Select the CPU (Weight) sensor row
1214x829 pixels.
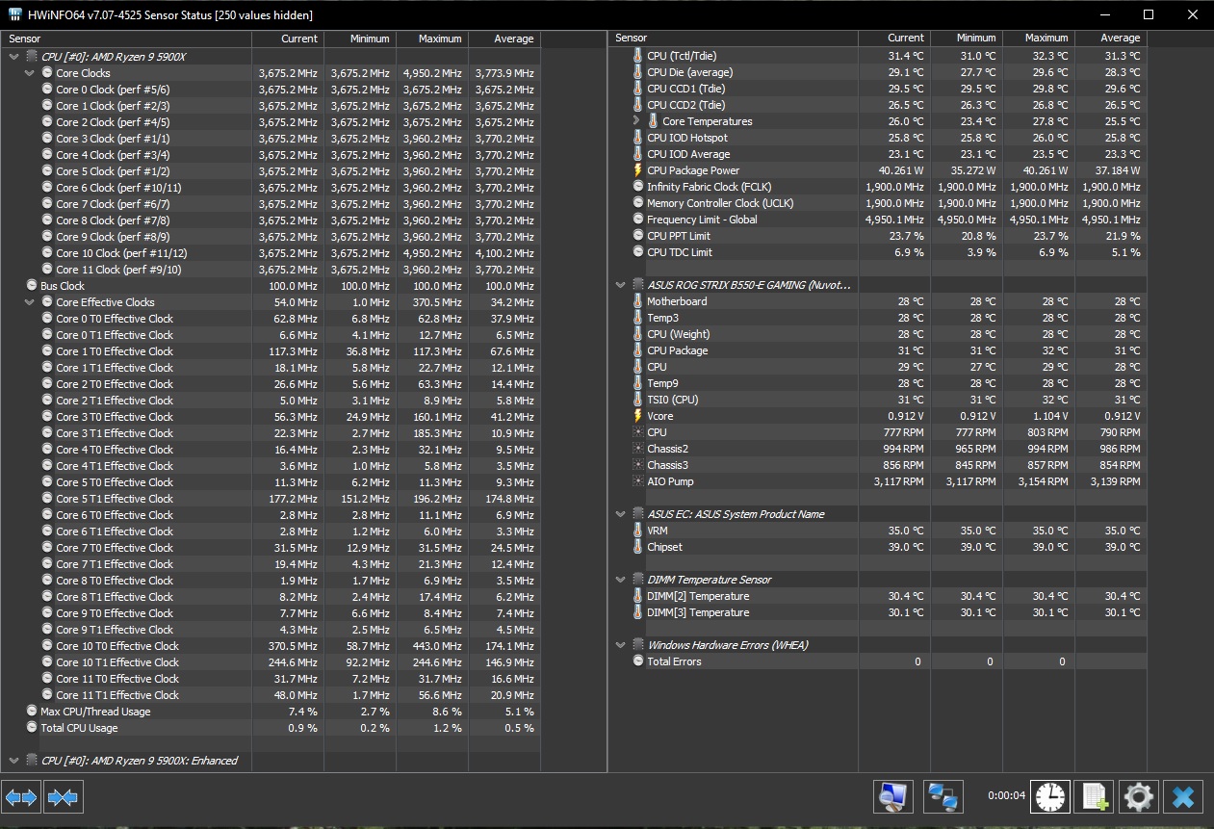pos(878,334)
